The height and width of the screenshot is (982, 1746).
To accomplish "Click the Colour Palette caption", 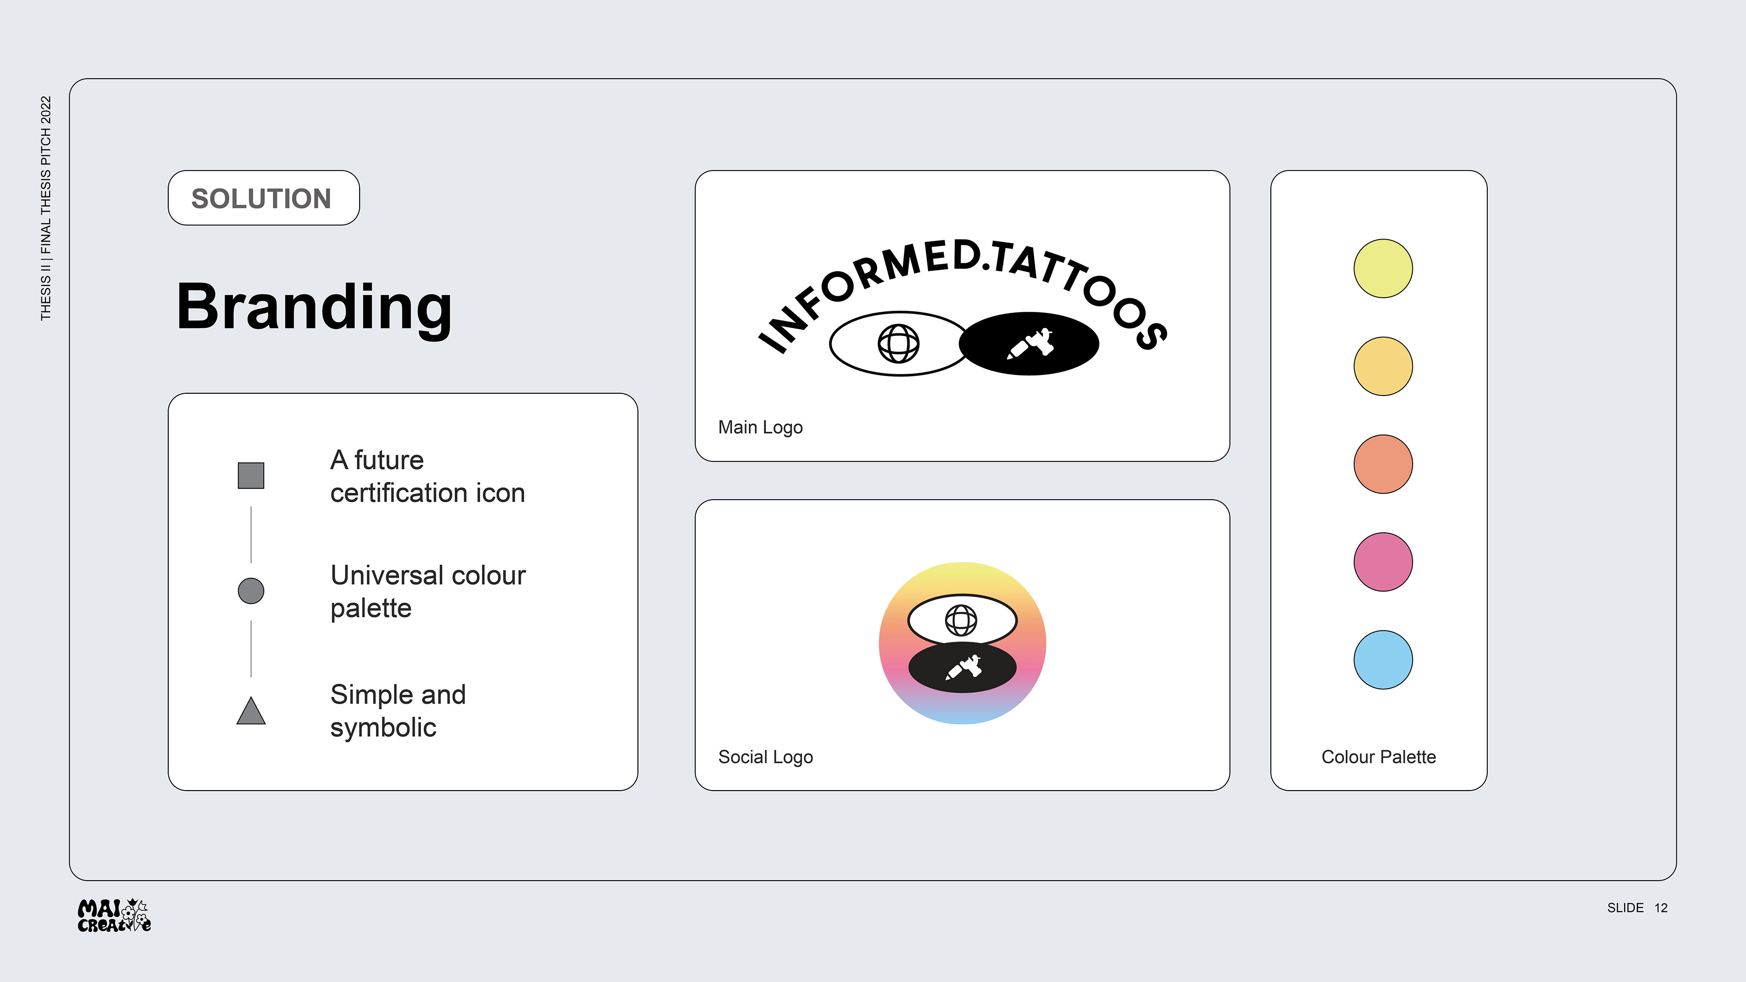I will [1379, 757].
